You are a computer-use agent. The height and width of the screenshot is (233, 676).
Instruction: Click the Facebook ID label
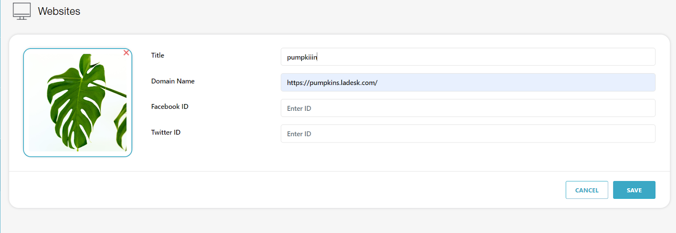click(x=170, y=107)
